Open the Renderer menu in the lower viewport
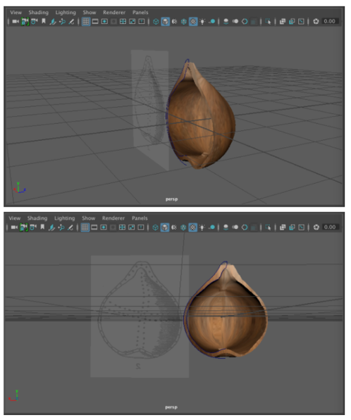Image resolution: width=351 pixels, height=420 pixels. coord(113,218)
